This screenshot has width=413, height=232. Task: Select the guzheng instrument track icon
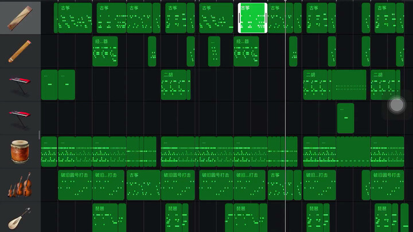click(20, 18)
